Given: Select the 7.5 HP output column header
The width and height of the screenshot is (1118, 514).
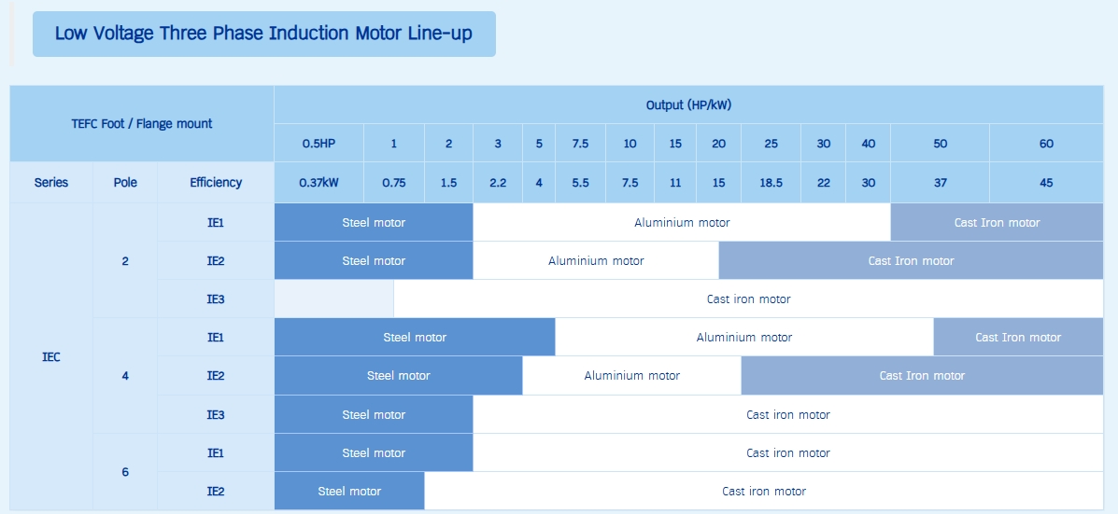Looking at the screenshot, I should (580, 144).
